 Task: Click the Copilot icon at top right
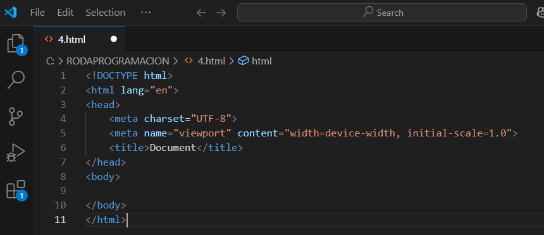[540, 13]
